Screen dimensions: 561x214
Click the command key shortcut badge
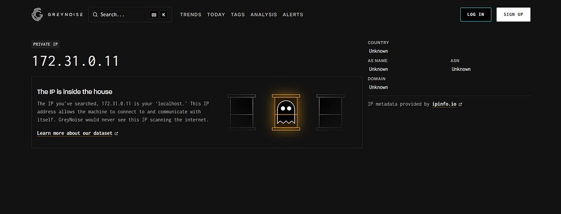[x=154, y=15]
